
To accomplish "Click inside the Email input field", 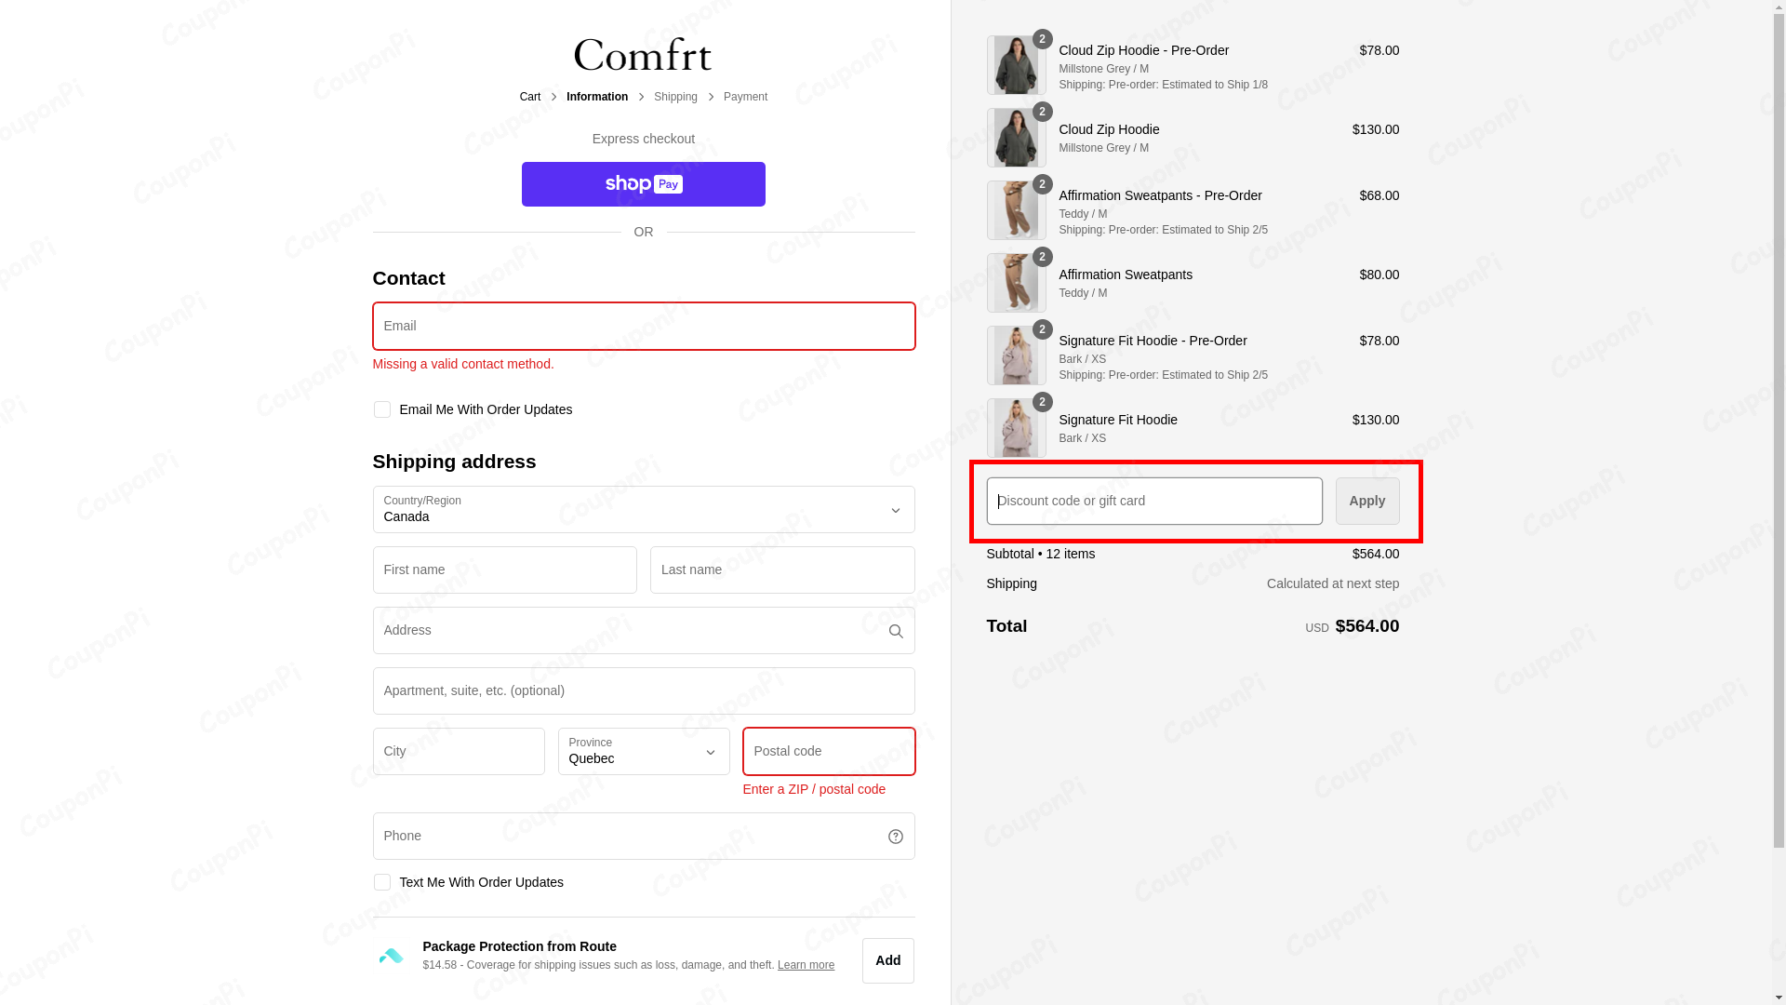I will pos(643,326).
